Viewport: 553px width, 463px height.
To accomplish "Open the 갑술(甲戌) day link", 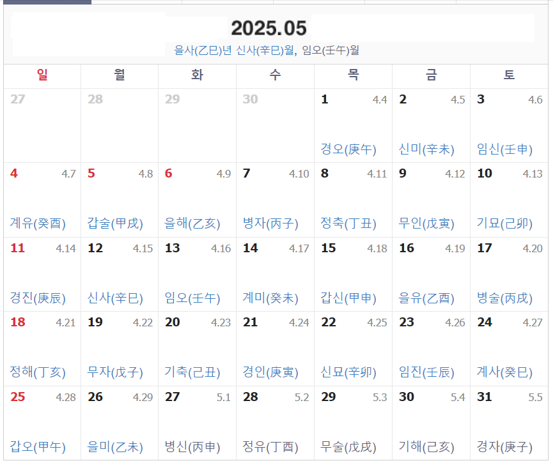I will (x=115, y=224).
